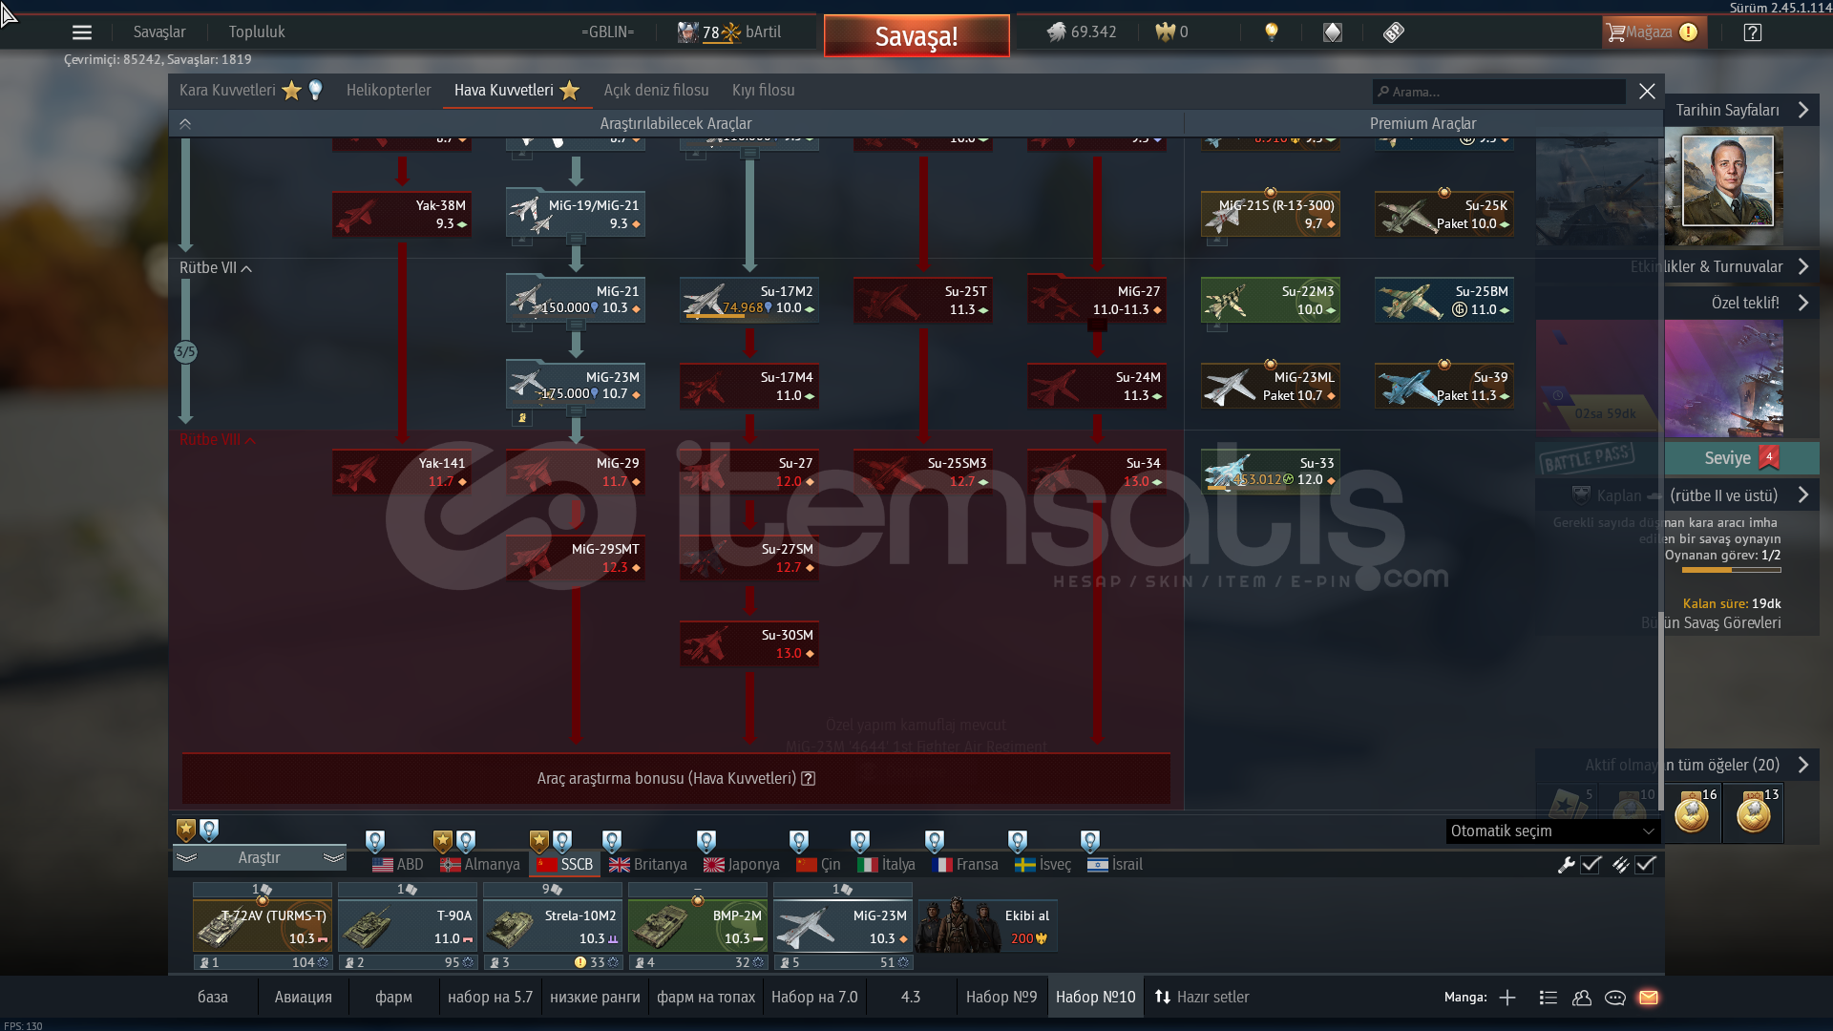The height and width of the screenshot is (1031, 1833).
Task: Open the hamburger main menu
Action: (x=82, y=32)
